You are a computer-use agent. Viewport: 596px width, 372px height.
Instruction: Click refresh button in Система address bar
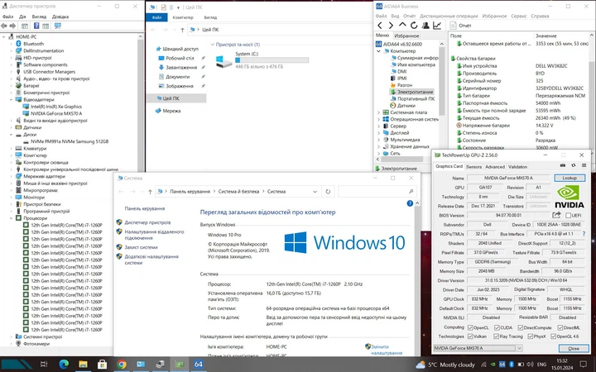328,192
